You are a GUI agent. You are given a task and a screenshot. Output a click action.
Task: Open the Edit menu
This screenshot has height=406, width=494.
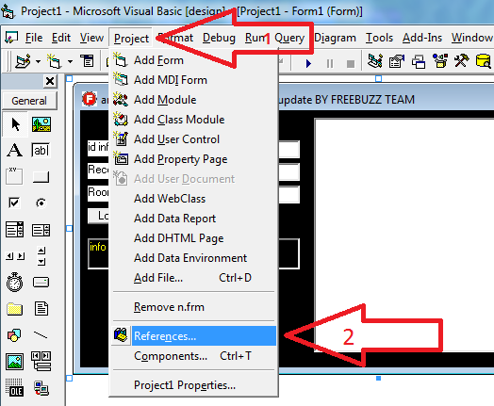61,38
